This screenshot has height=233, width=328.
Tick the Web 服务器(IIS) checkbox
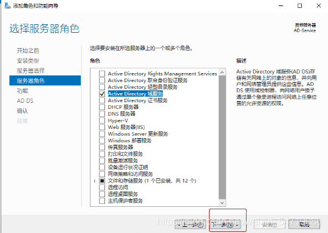102,127
